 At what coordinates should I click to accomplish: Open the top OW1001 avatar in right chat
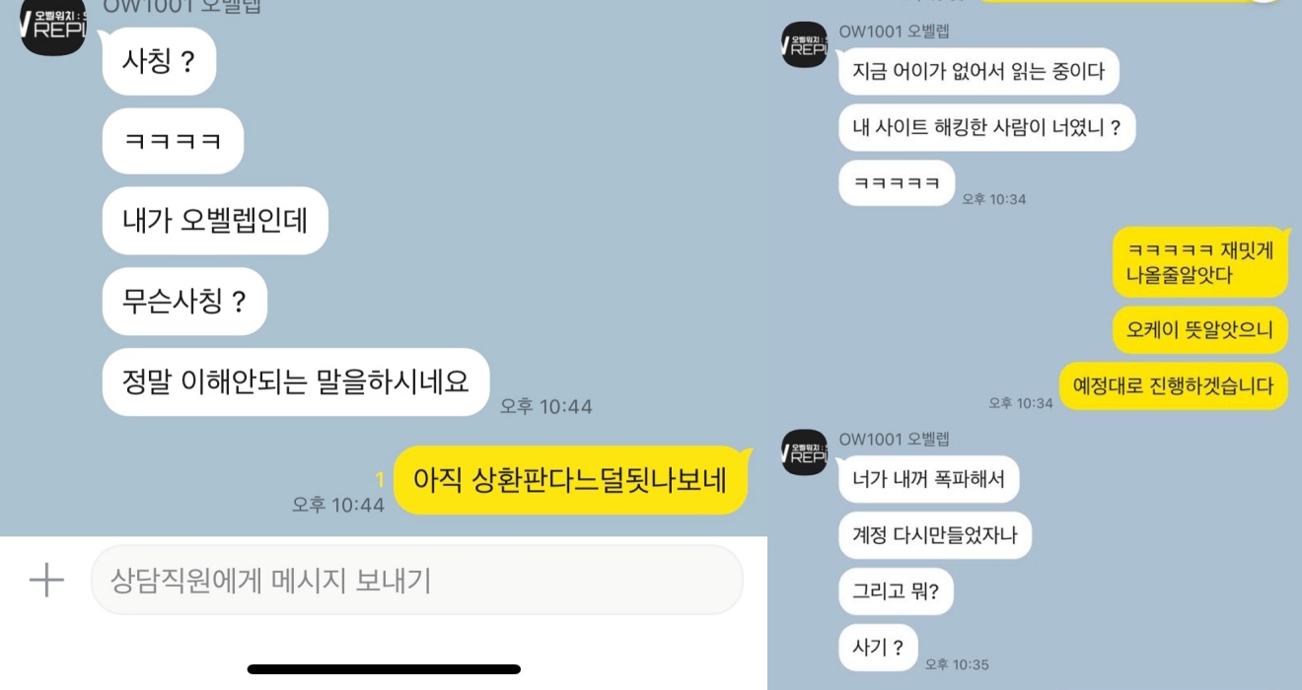pyautogui.click(x=804, y=44)
